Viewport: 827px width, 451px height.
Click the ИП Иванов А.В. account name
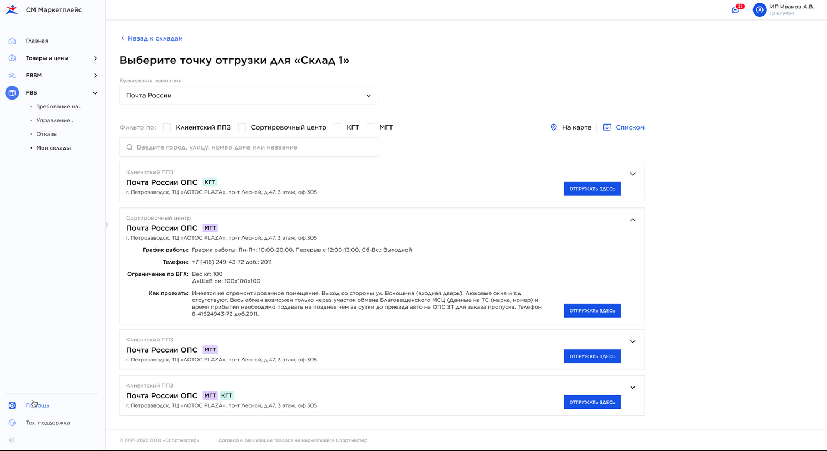click(792, 7)
